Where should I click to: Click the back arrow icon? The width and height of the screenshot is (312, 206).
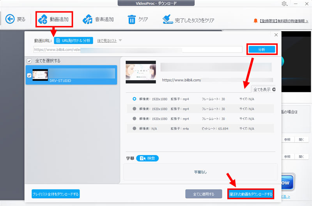[9, 19]
